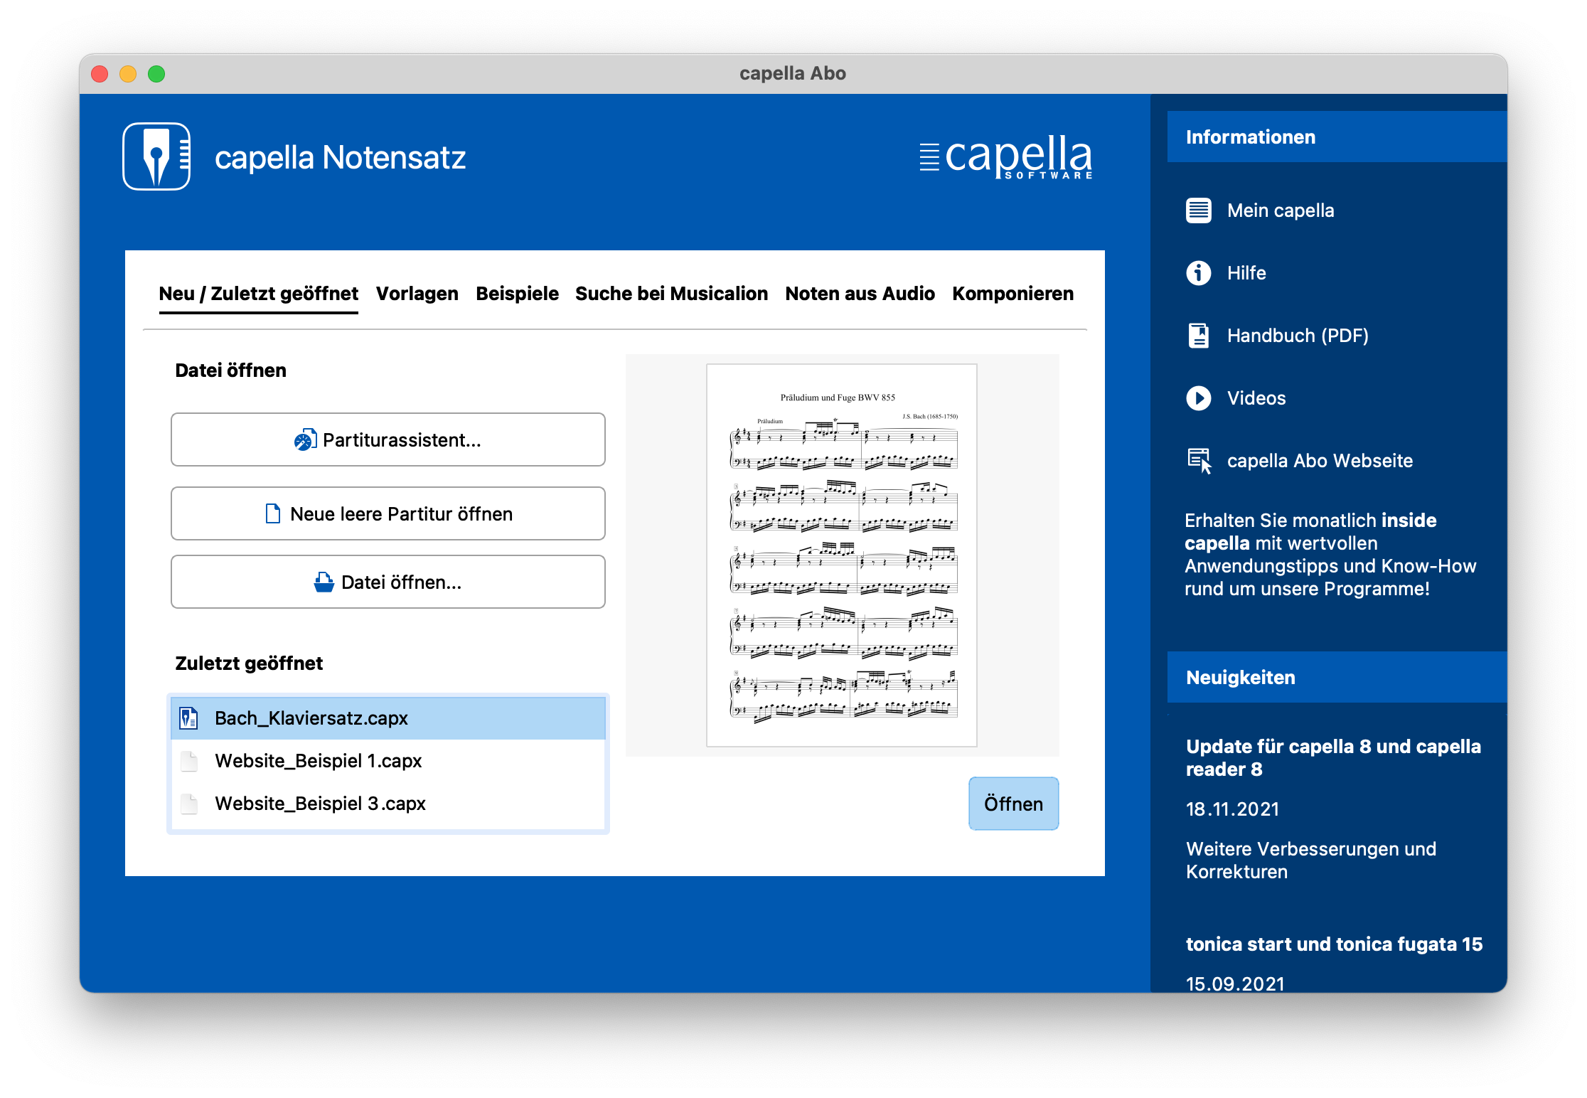Select Website_Beispiel 3.capx in recent files
1587x1098 pixels.
[388, 804]
